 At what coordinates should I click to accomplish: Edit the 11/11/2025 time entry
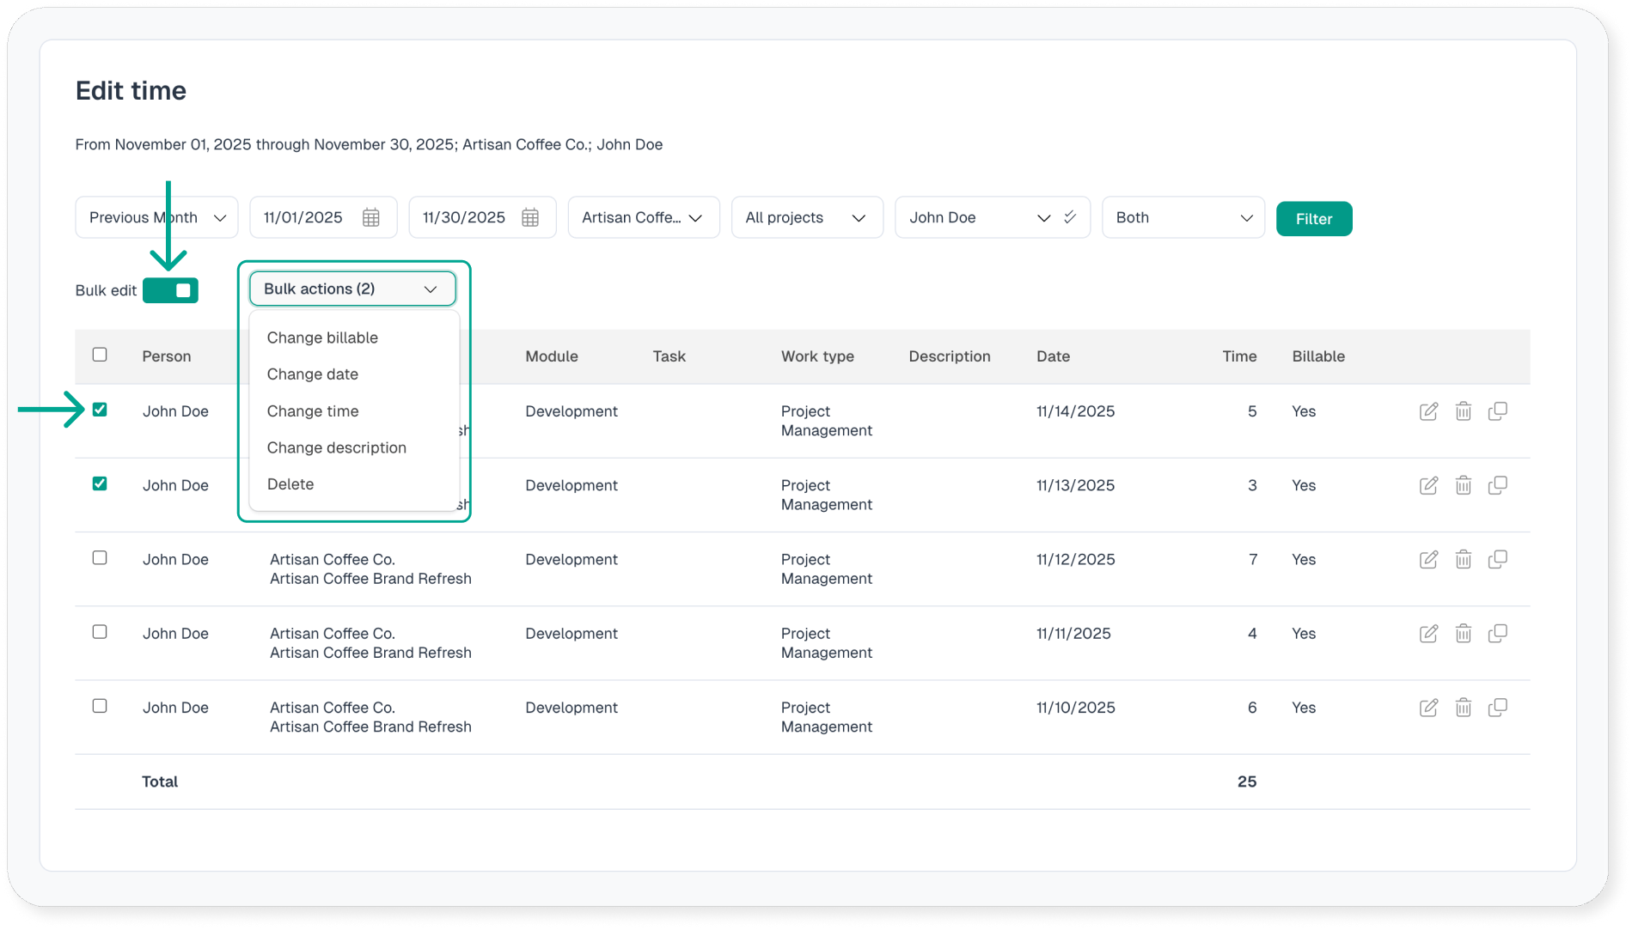[1428, 634]
